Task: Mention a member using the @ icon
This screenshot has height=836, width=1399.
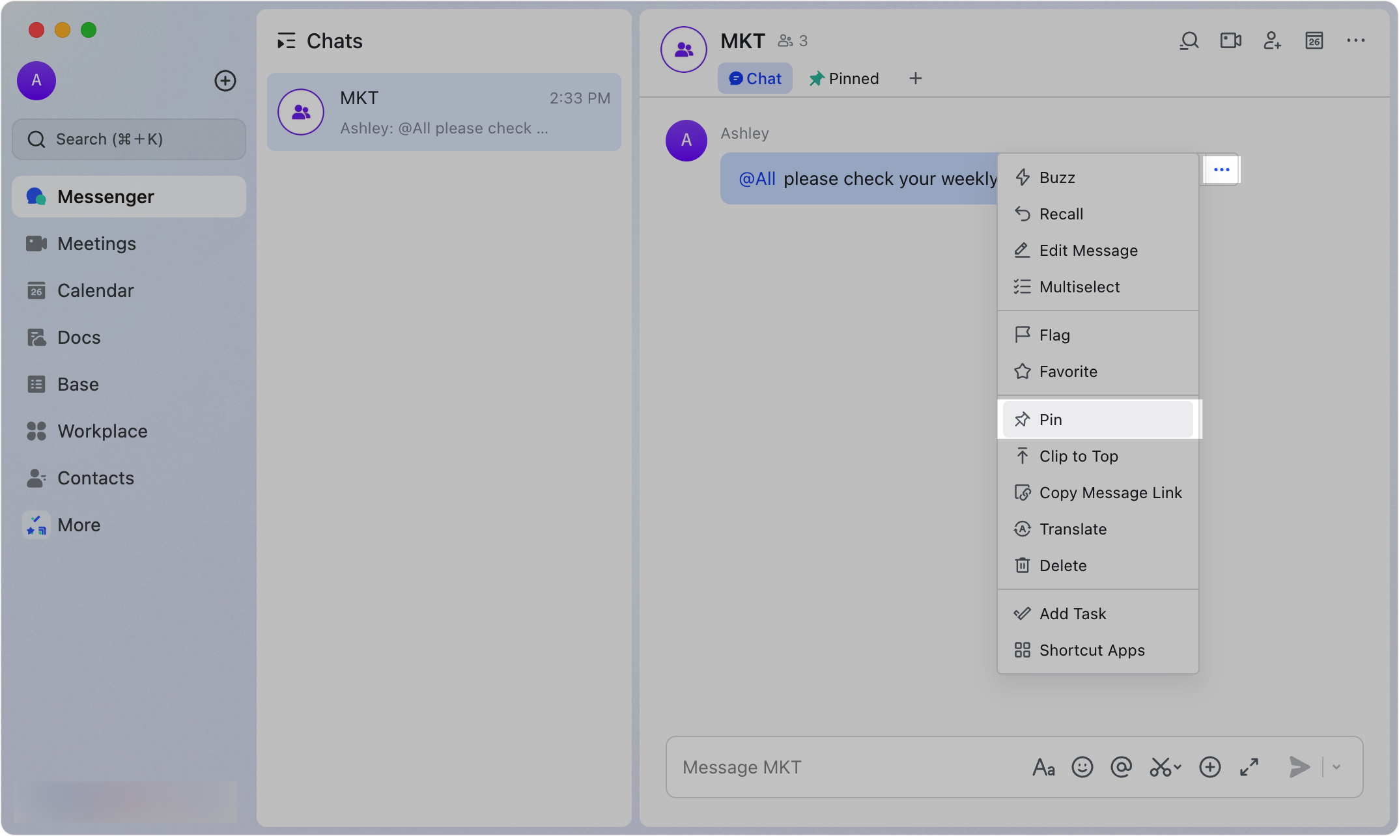Action: (x=1122, y=767)
